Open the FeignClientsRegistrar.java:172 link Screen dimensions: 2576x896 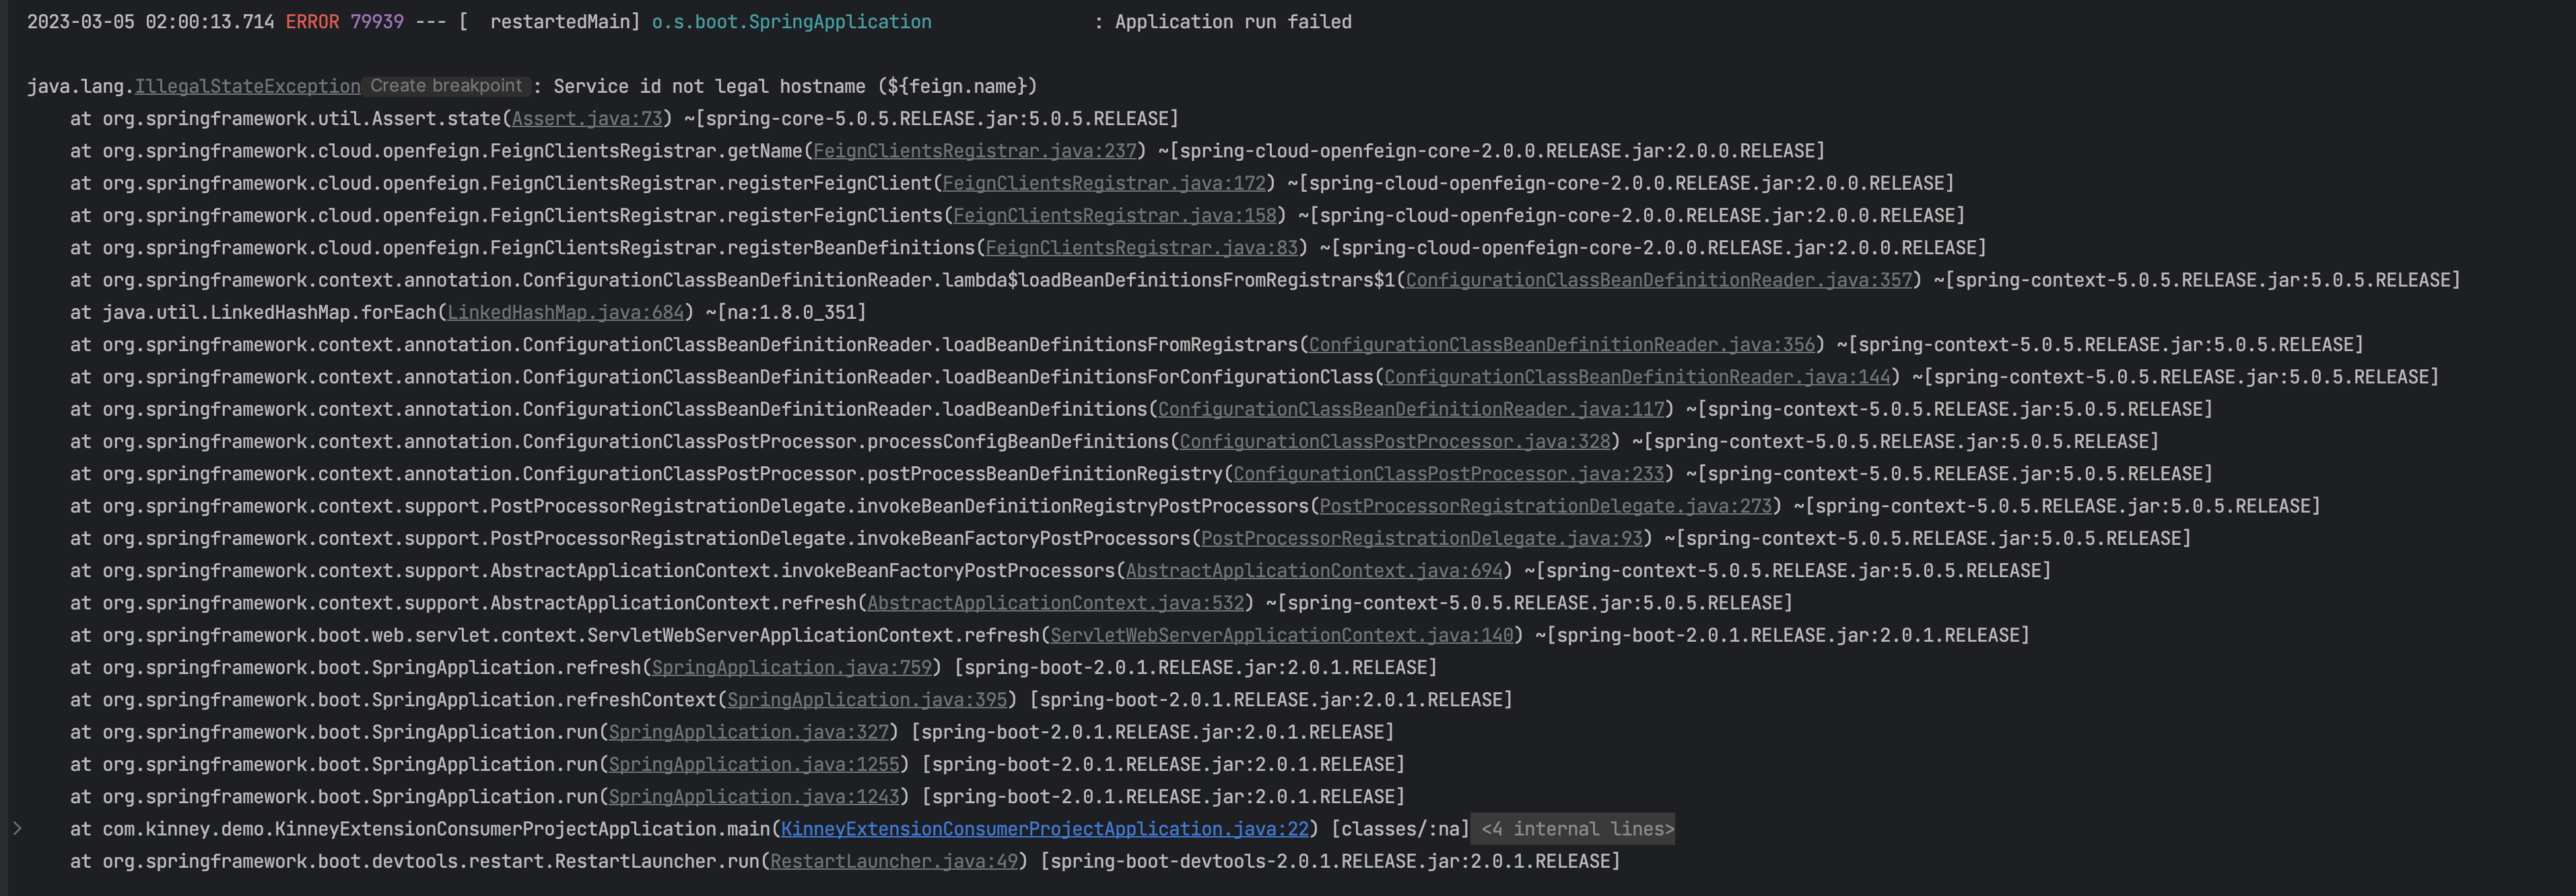[x=1104, y=184]
